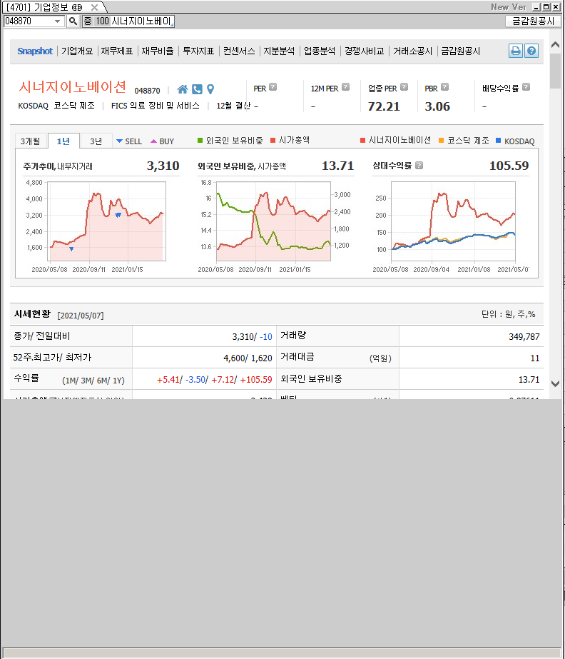Switch chart period to 3개월
Viewport: 565px width, 659px height.
[x=31, y=141]
